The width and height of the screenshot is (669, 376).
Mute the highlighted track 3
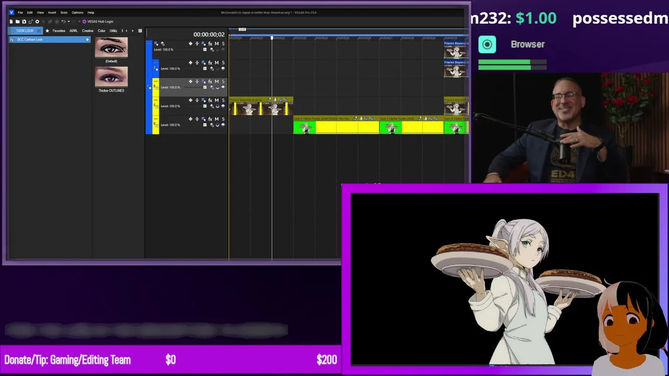(x=216, y=81)
